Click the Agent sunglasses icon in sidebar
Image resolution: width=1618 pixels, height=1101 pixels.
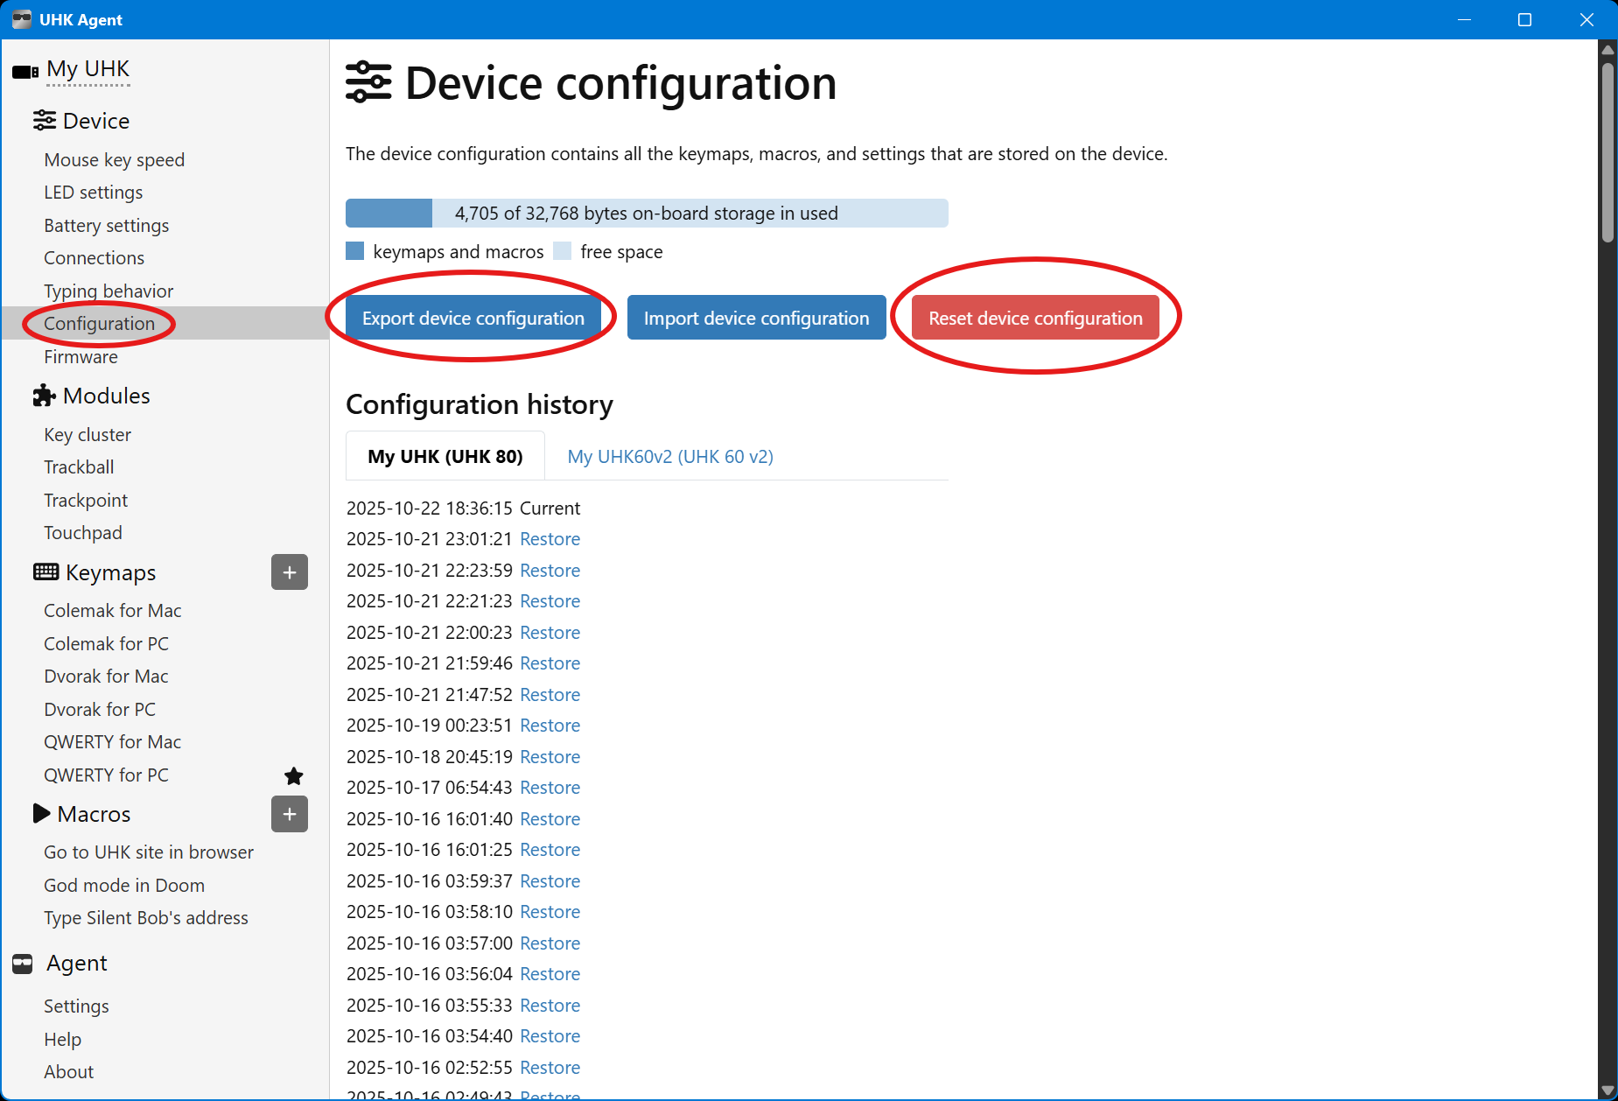pyautogui.click(x=23, y=964)
